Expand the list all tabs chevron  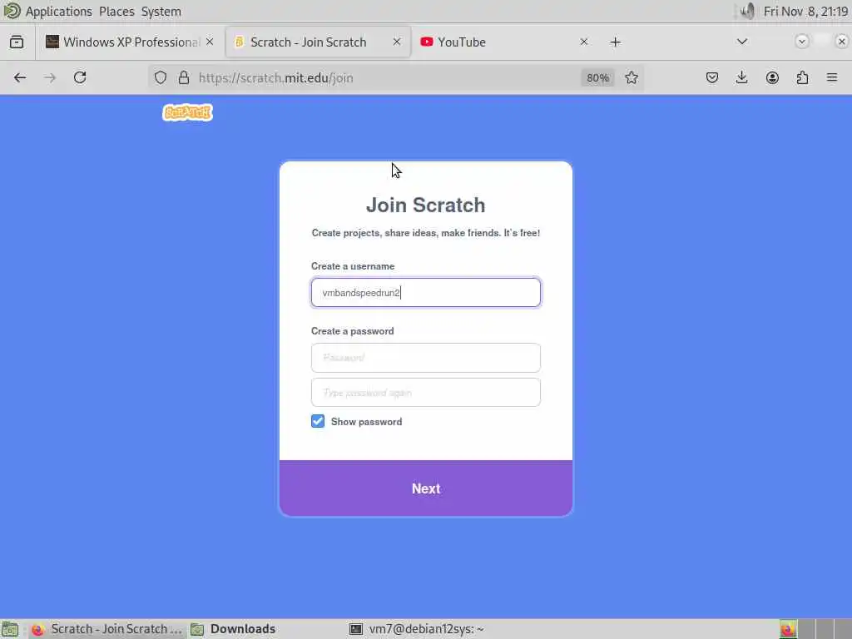click(x=741, y=42)
